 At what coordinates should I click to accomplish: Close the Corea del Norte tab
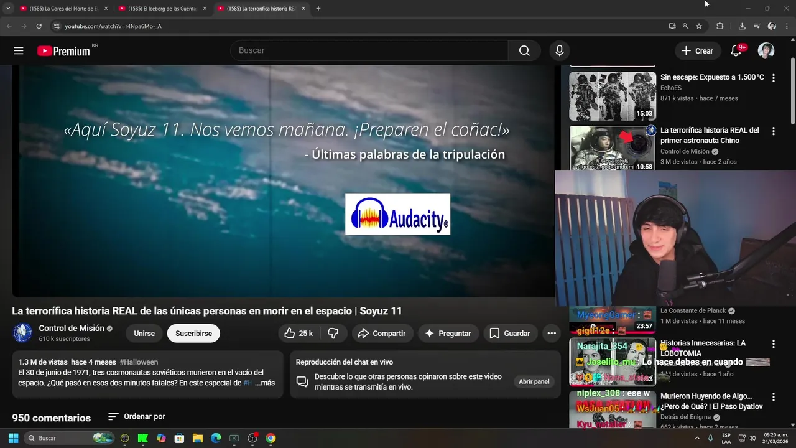tap(106, 9)
